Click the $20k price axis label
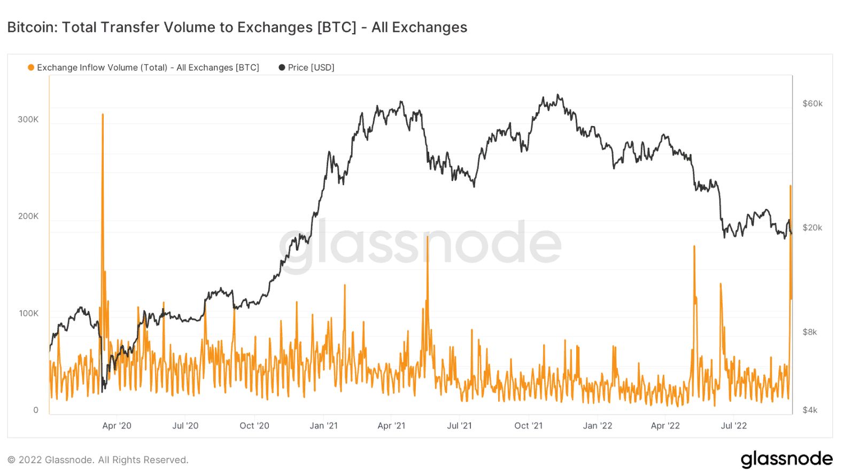Screen dimensions: 844x476 coord(812,228)
